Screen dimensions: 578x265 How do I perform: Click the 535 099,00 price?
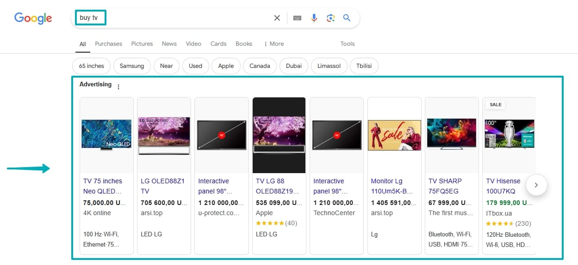tap(278, 203)
